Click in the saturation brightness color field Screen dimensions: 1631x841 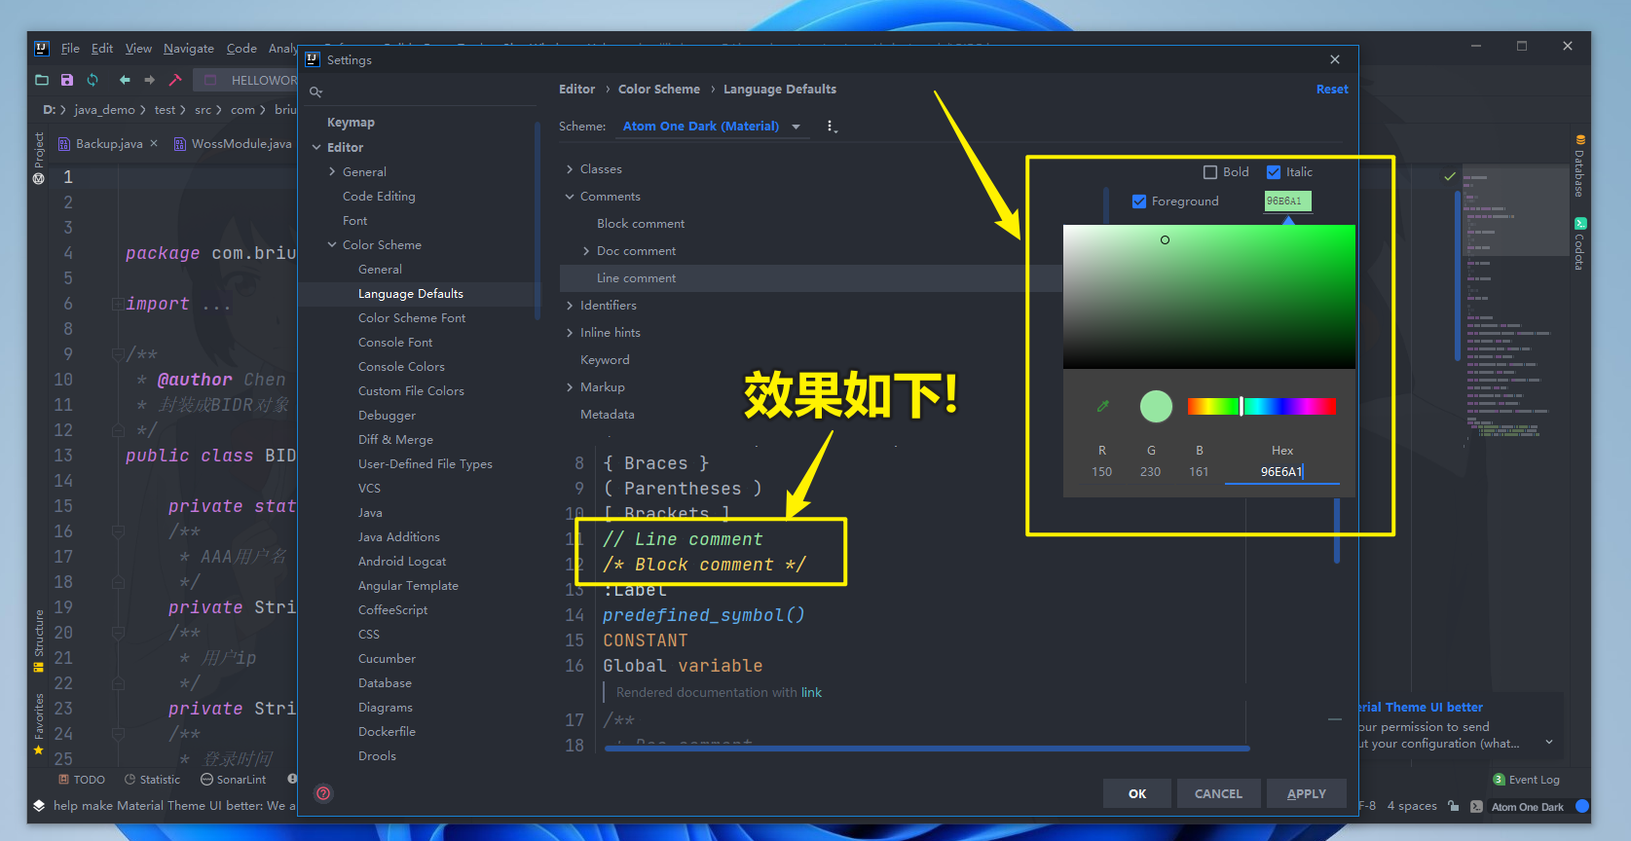[x=1208, y=297]
